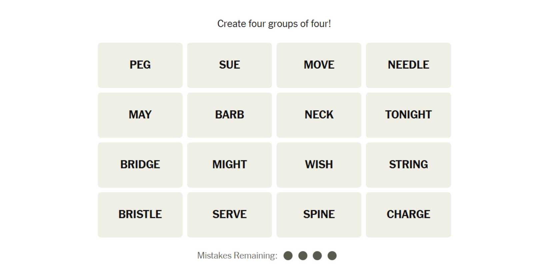
Task: Click the last Mistakes Remaining dot
Action: (332, 256)
